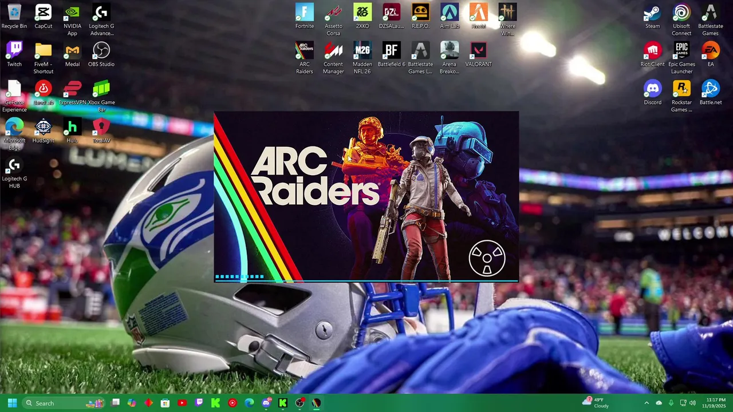Launch Fortnite desktop shortcut
This screenshot has height=412, width=733.
coord(305,17)
